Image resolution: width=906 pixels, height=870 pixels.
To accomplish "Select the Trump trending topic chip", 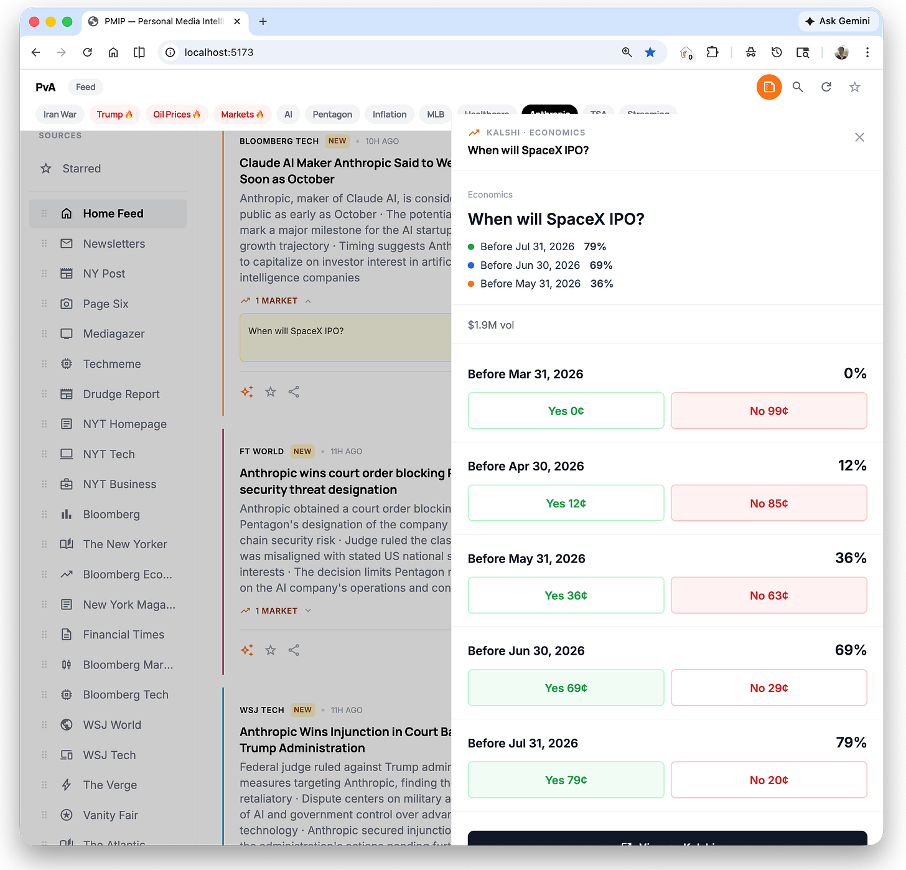I will pyautogui.click(x=115, y=115).
